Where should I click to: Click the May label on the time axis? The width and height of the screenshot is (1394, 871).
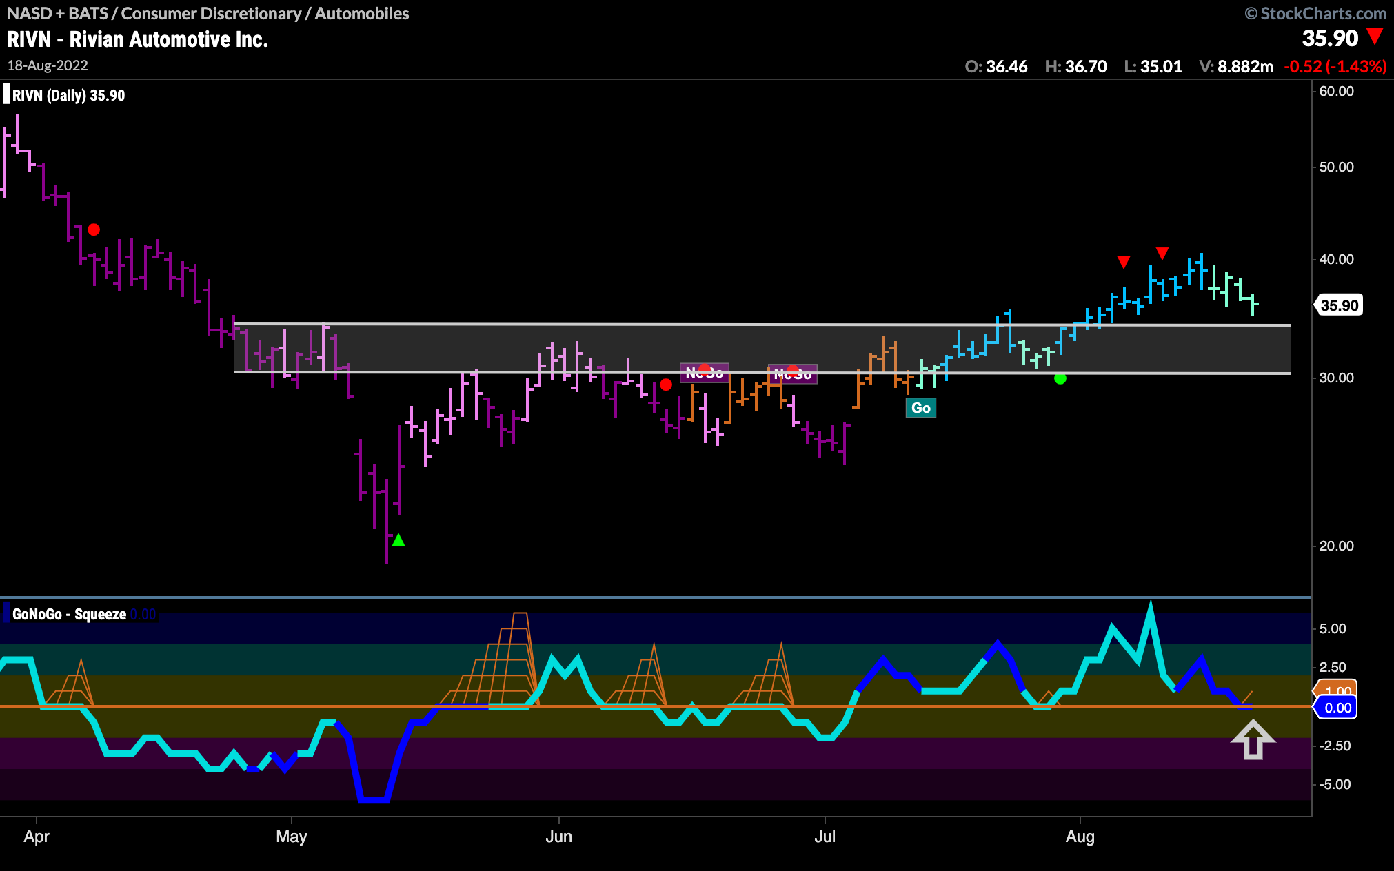coord(291,837)
